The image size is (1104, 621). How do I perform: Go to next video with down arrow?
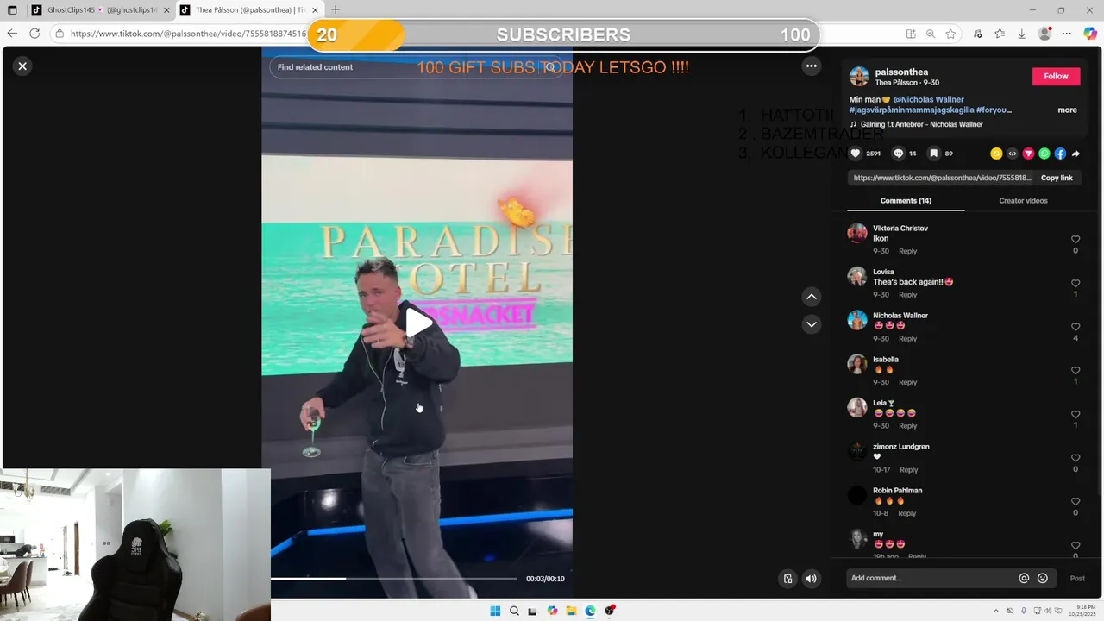[x=811, y=324]
